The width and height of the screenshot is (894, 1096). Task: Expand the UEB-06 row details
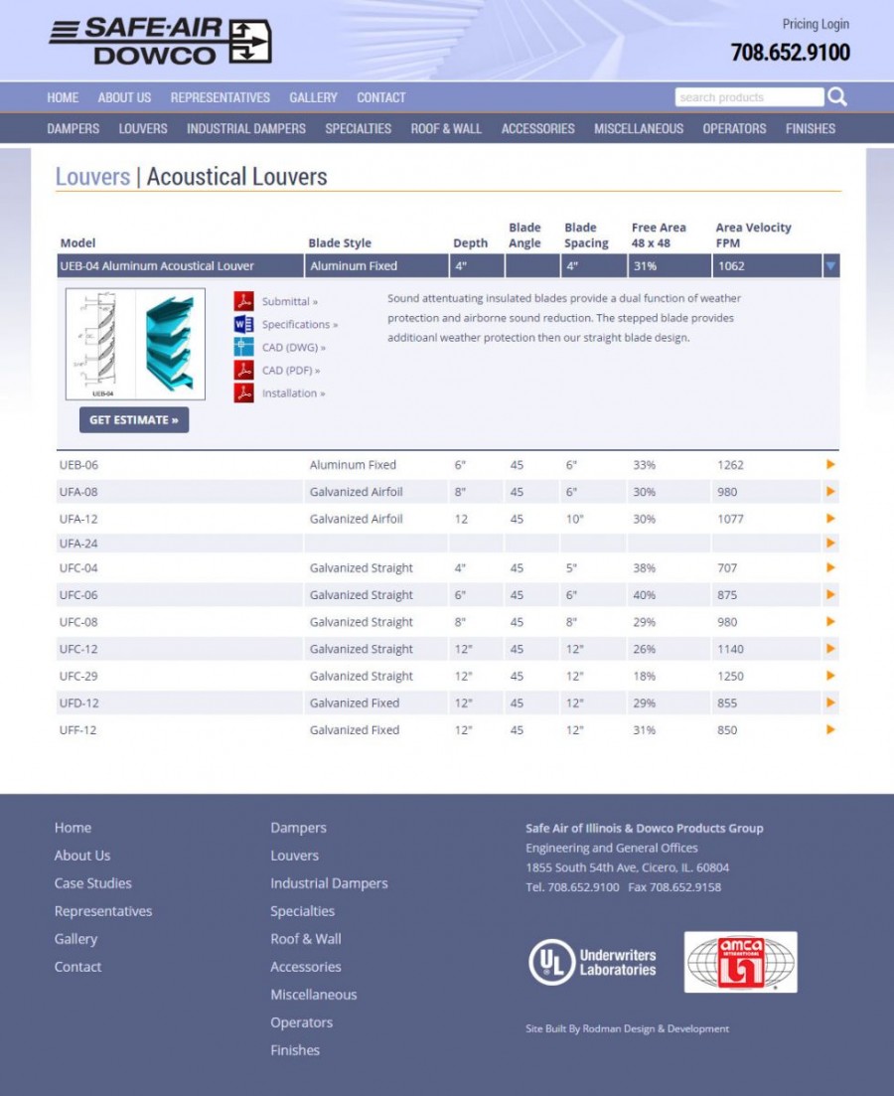coord(830,464)
